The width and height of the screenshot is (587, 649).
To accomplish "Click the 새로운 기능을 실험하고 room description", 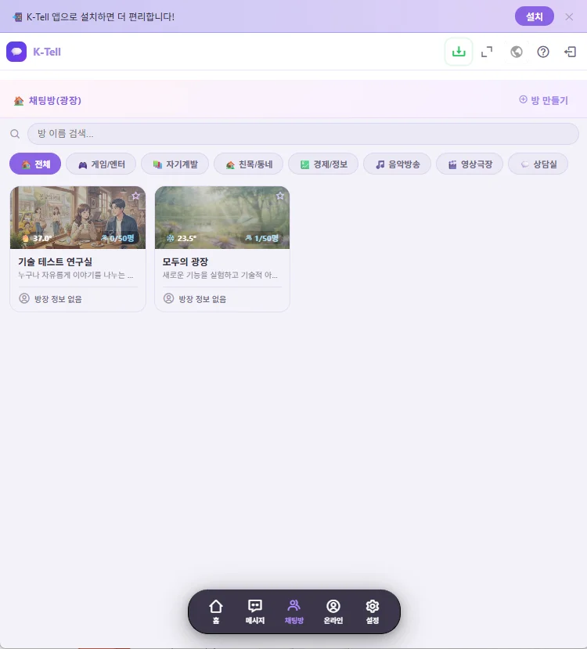I will (x=220, y=275).
